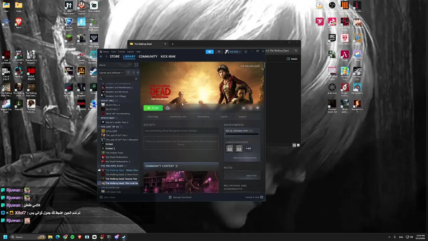Image resolution: width=428 pixels, height=241 pixels.
Task: Collapse THE WALKING DEAD collection
Action: 99,166
